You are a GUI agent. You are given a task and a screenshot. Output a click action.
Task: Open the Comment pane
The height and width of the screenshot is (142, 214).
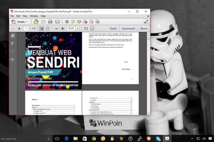coord(128,29)
